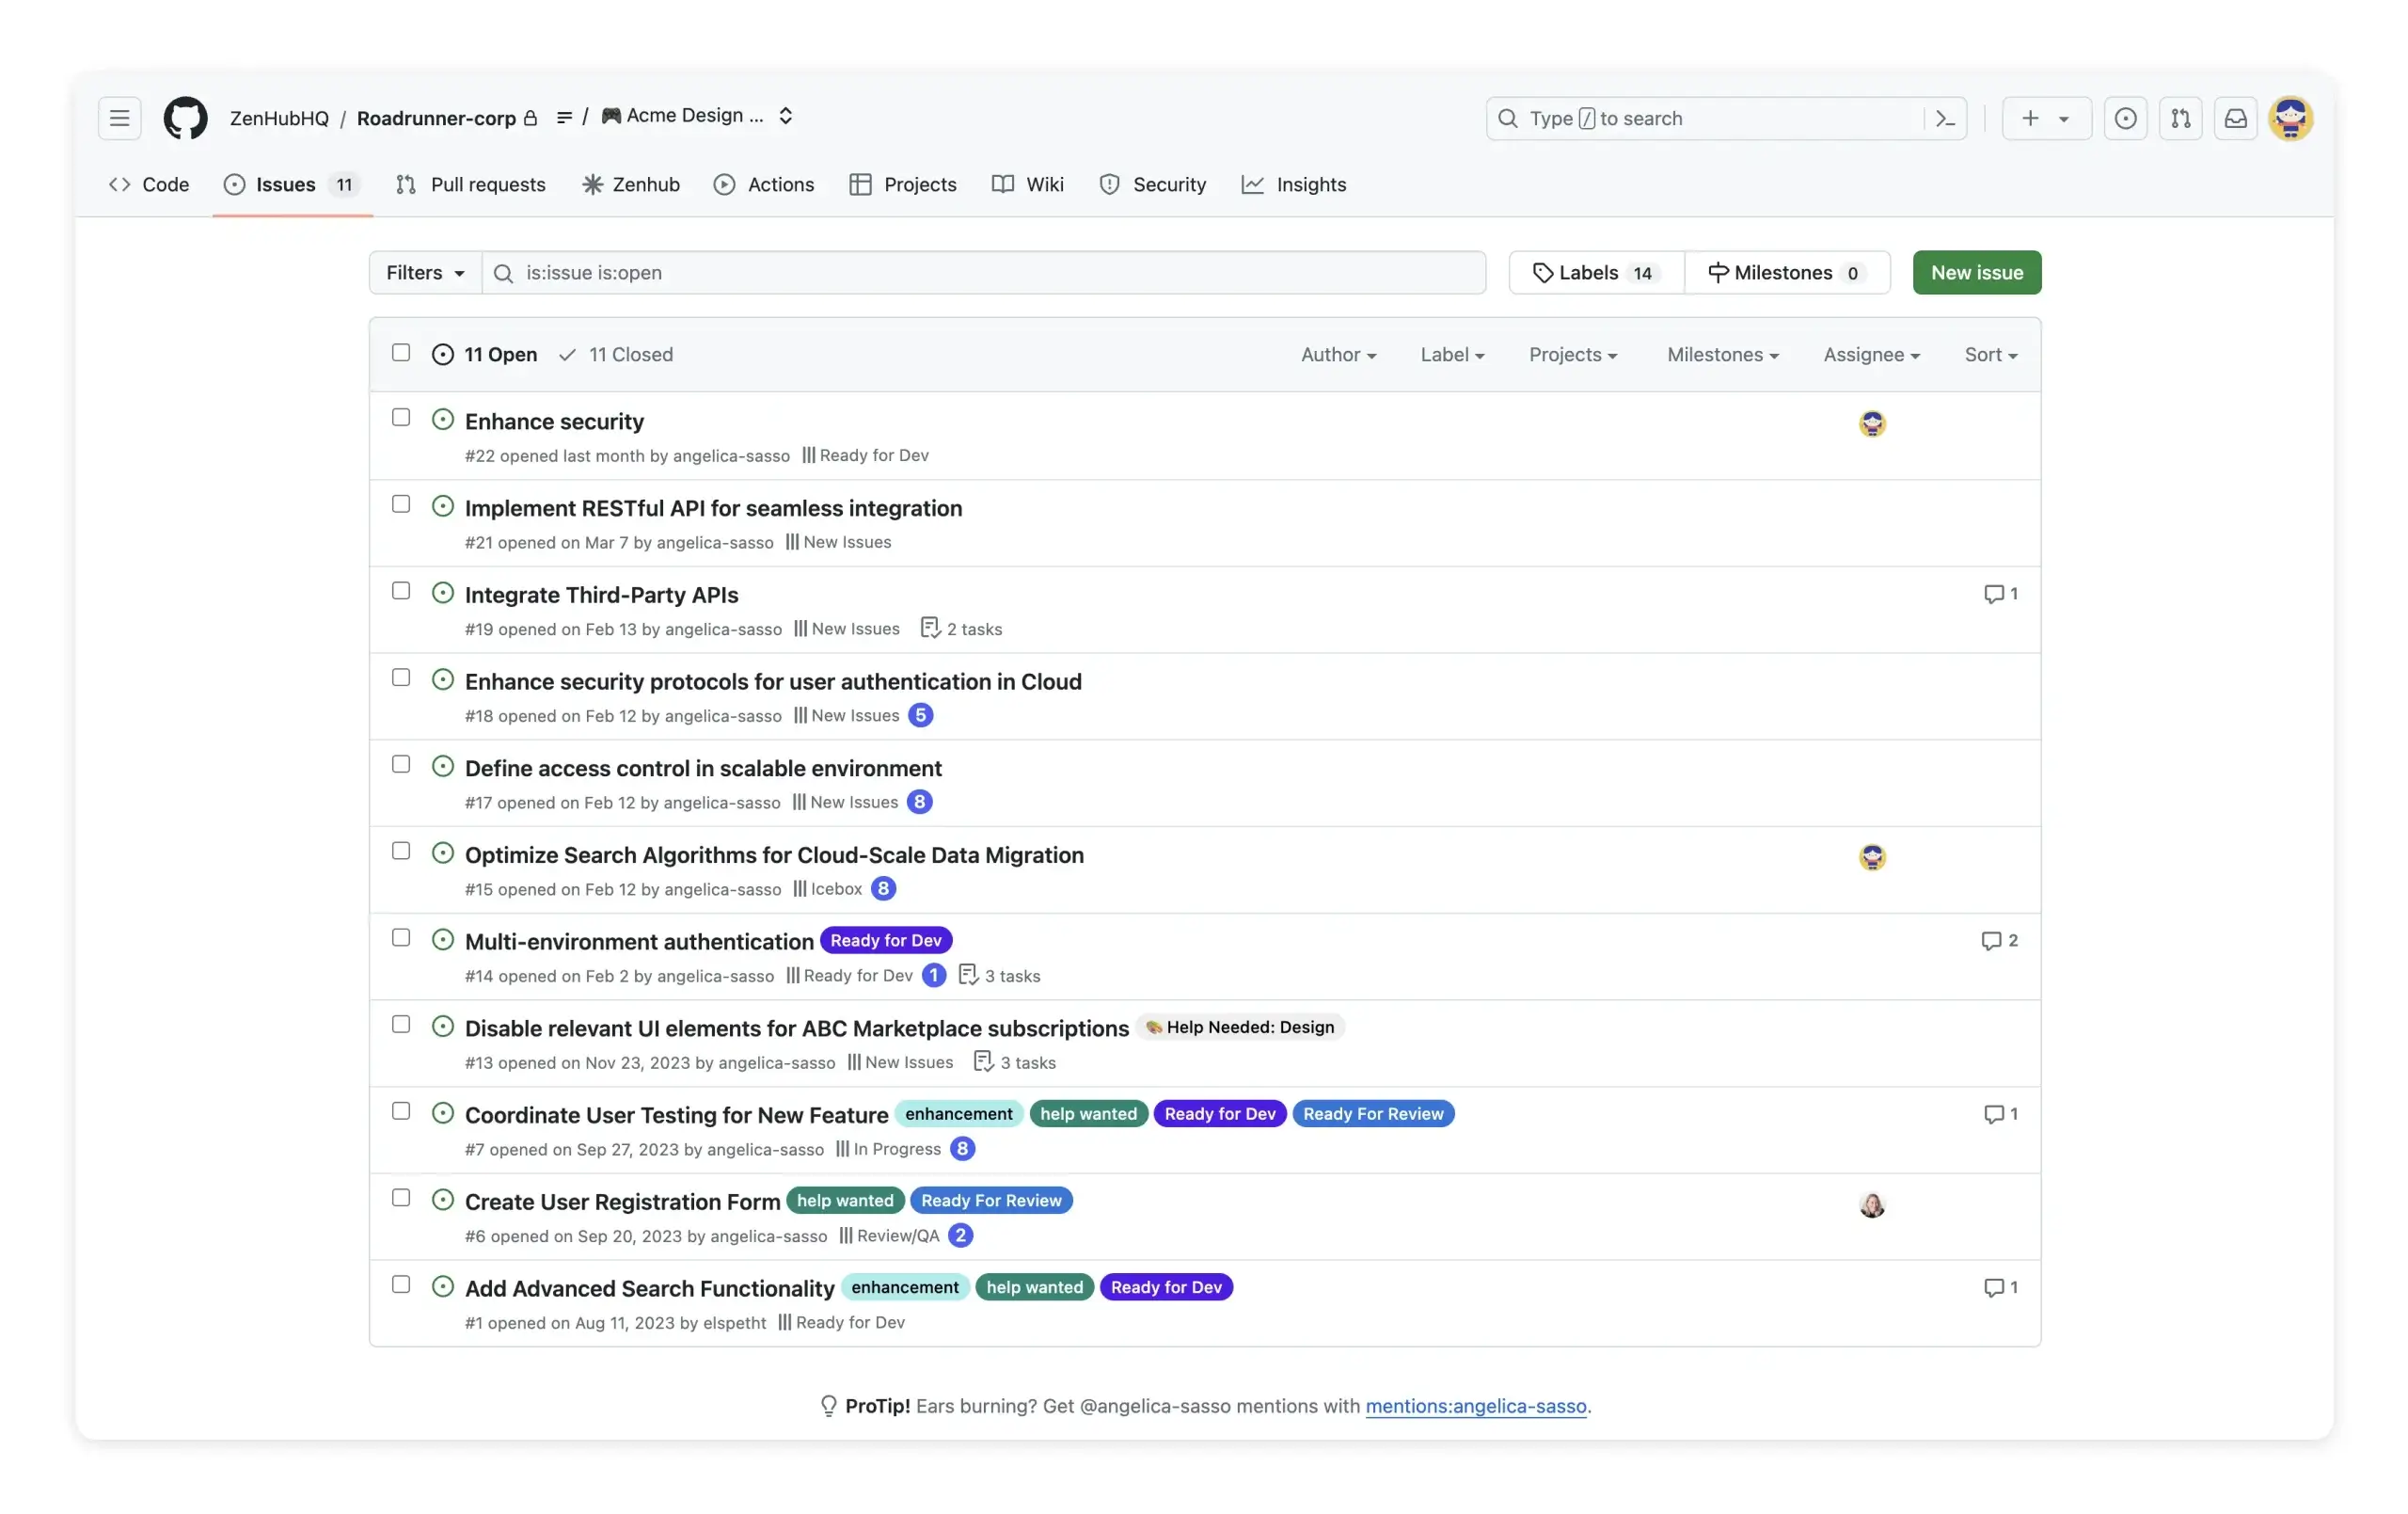This screenshot has width=2408, height=1514.
Task: Follow the mentions:angelica-sasso link
Action: 1476,1406
